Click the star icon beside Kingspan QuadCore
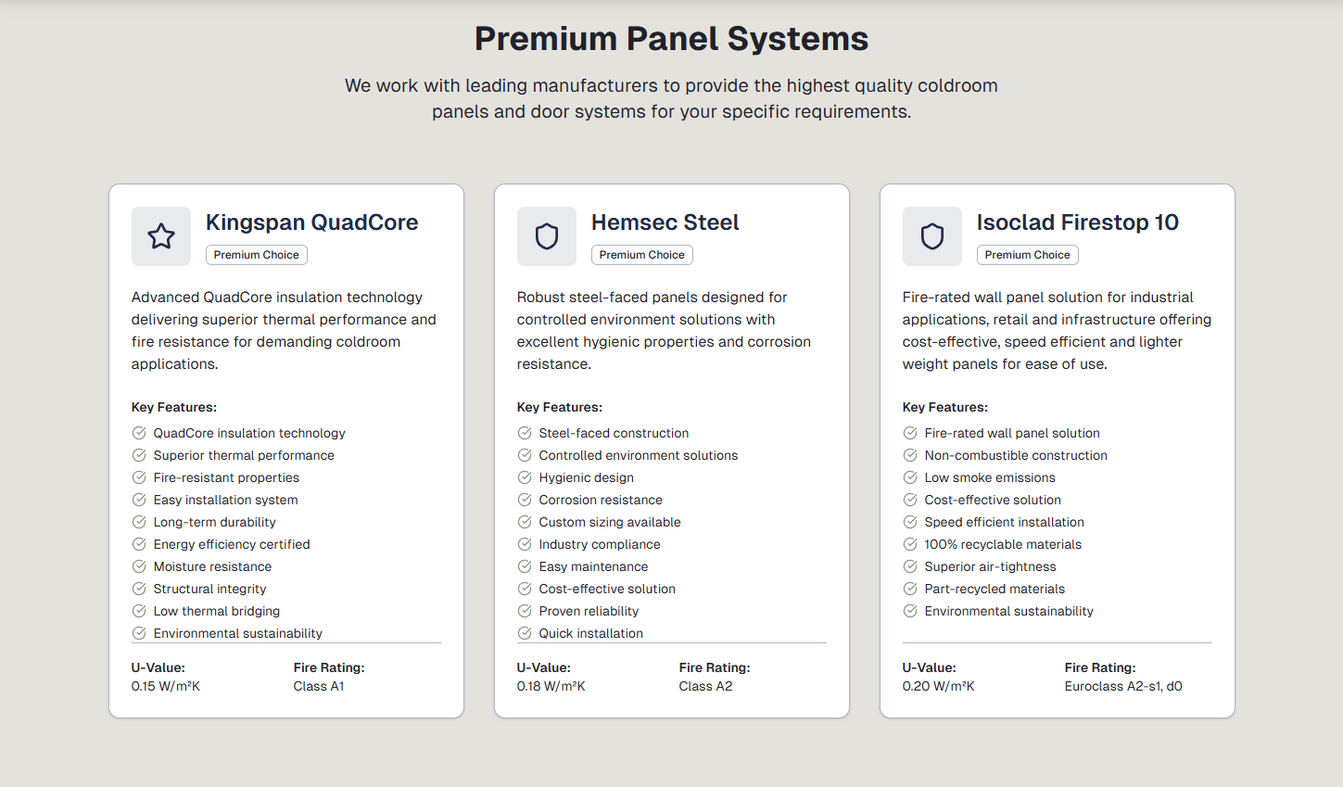This screenshot has width=1343, height=787. [161, 236]
